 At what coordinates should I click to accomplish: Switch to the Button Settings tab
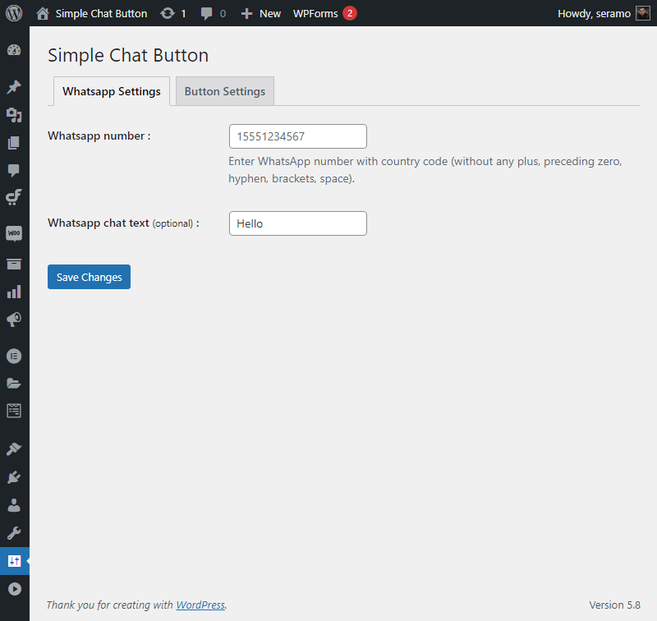coord(225,91)
